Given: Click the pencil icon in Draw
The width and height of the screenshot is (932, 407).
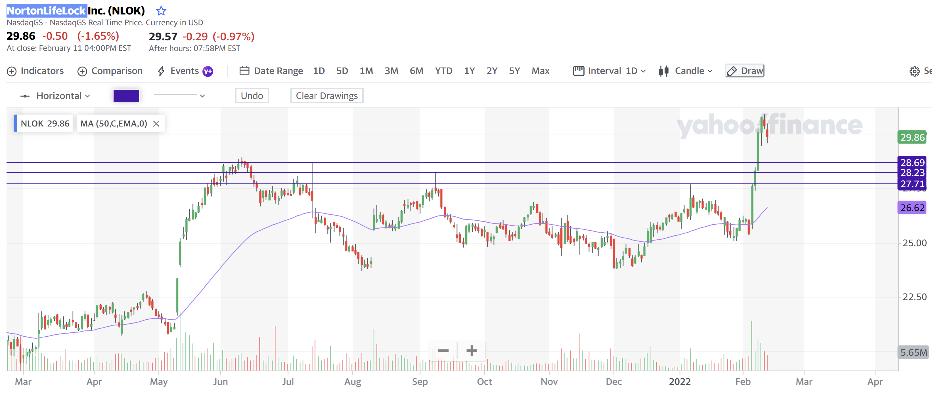Looking at the screenshot, I should pos(732,71).
